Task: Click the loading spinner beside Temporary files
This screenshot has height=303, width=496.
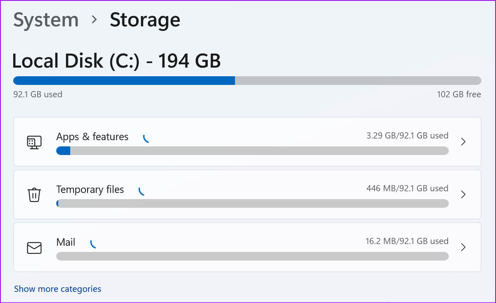Action: click(141, 192)
